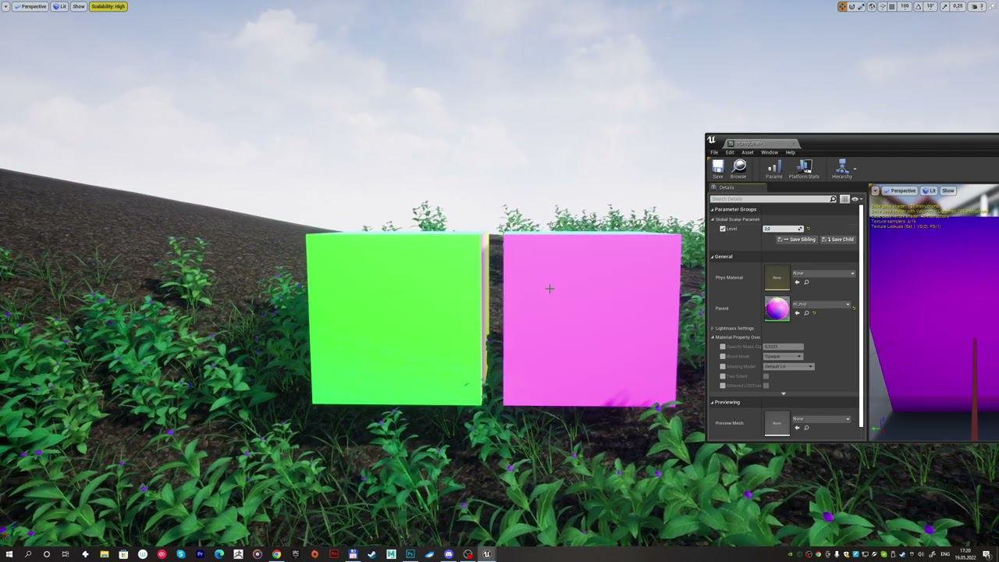Open the Shading Model Default Lit dropdown
The image size is (999, 562).
pyautogui.click(x=789, y=367)
